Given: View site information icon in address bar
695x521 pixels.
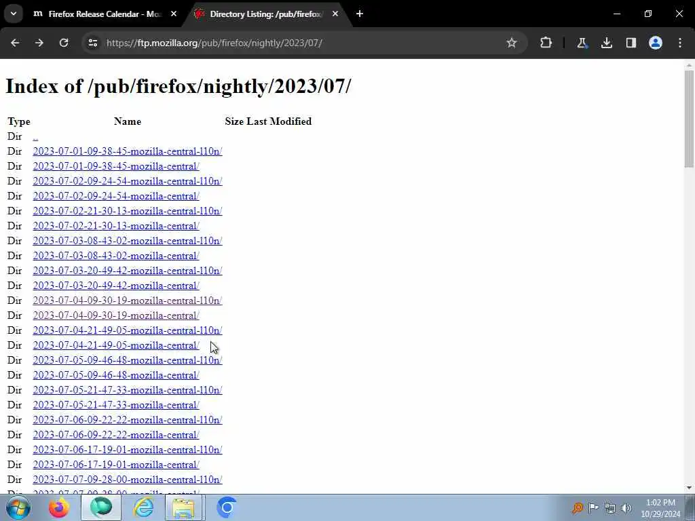Looking at the screenshot, I should click(93, 43).
